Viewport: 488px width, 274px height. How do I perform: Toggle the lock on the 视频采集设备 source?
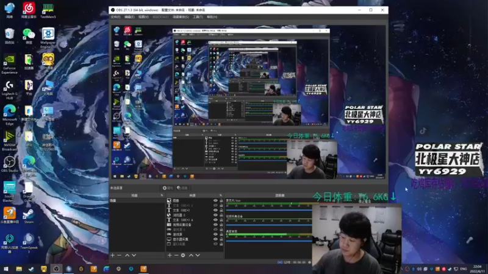[221, 225]
